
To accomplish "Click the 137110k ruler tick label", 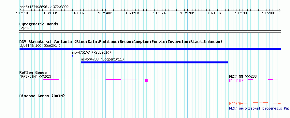I will pyautogui.click(x=23, y=13).
